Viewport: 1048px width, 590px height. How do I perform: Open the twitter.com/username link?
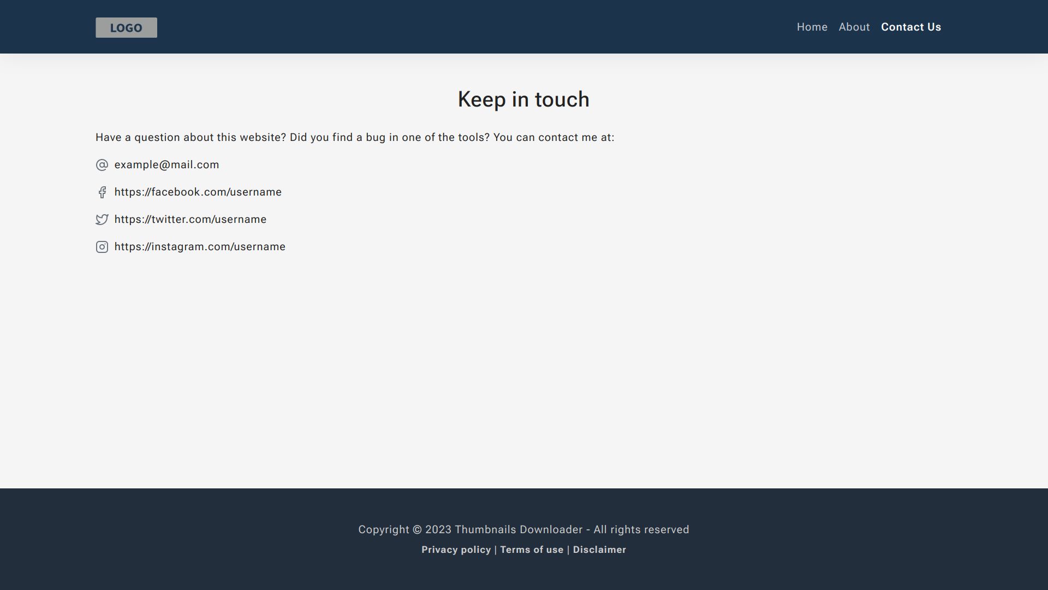tap(190, 220)
